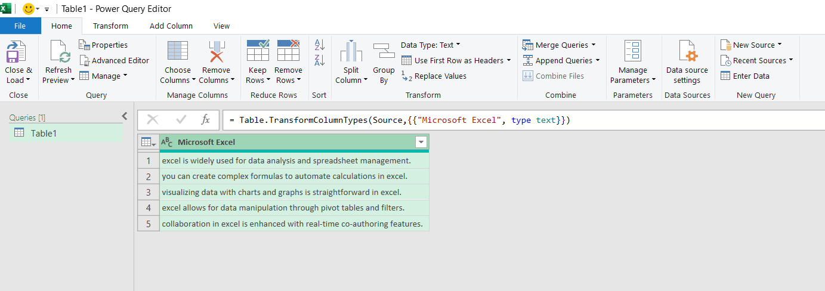Click the smiley feedback icon
The image size is (825, 291).
click(x=28, y=9)
